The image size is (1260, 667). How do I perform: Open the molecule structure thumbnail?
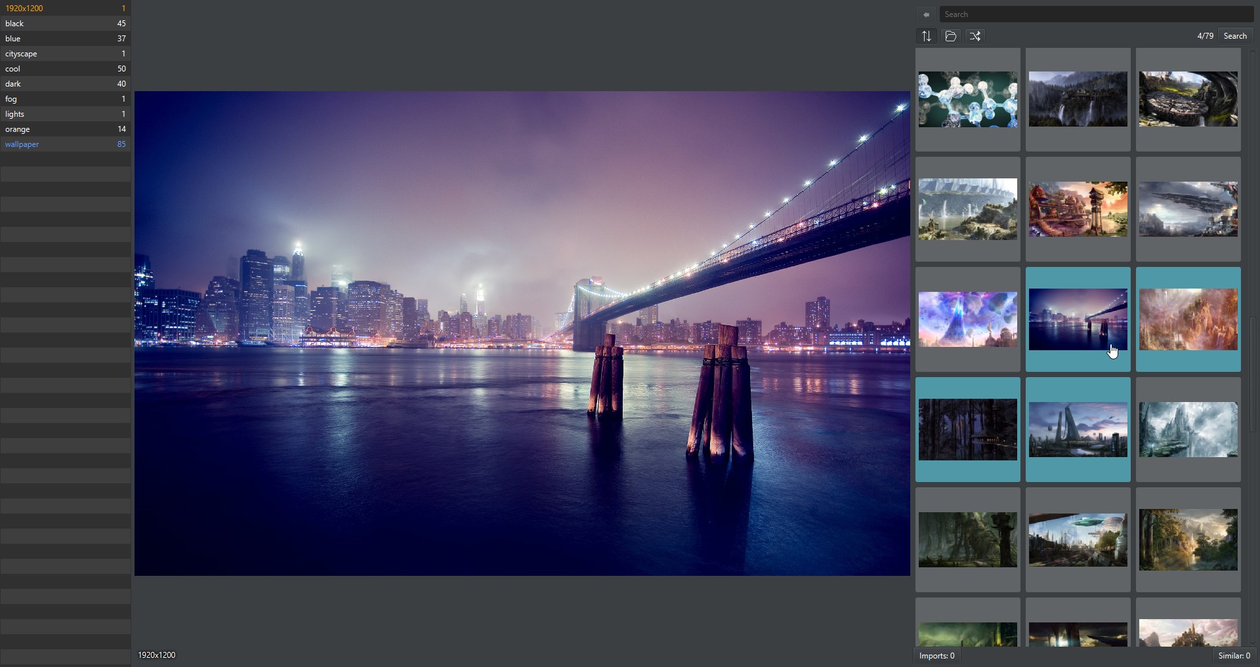(x=968, y=99)
